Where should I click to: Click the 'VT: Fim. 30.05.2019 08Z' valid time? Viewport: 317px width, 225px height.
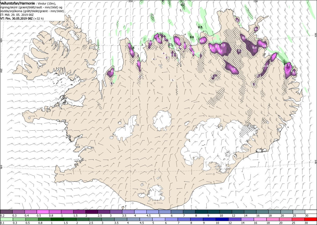pos(16,18)
